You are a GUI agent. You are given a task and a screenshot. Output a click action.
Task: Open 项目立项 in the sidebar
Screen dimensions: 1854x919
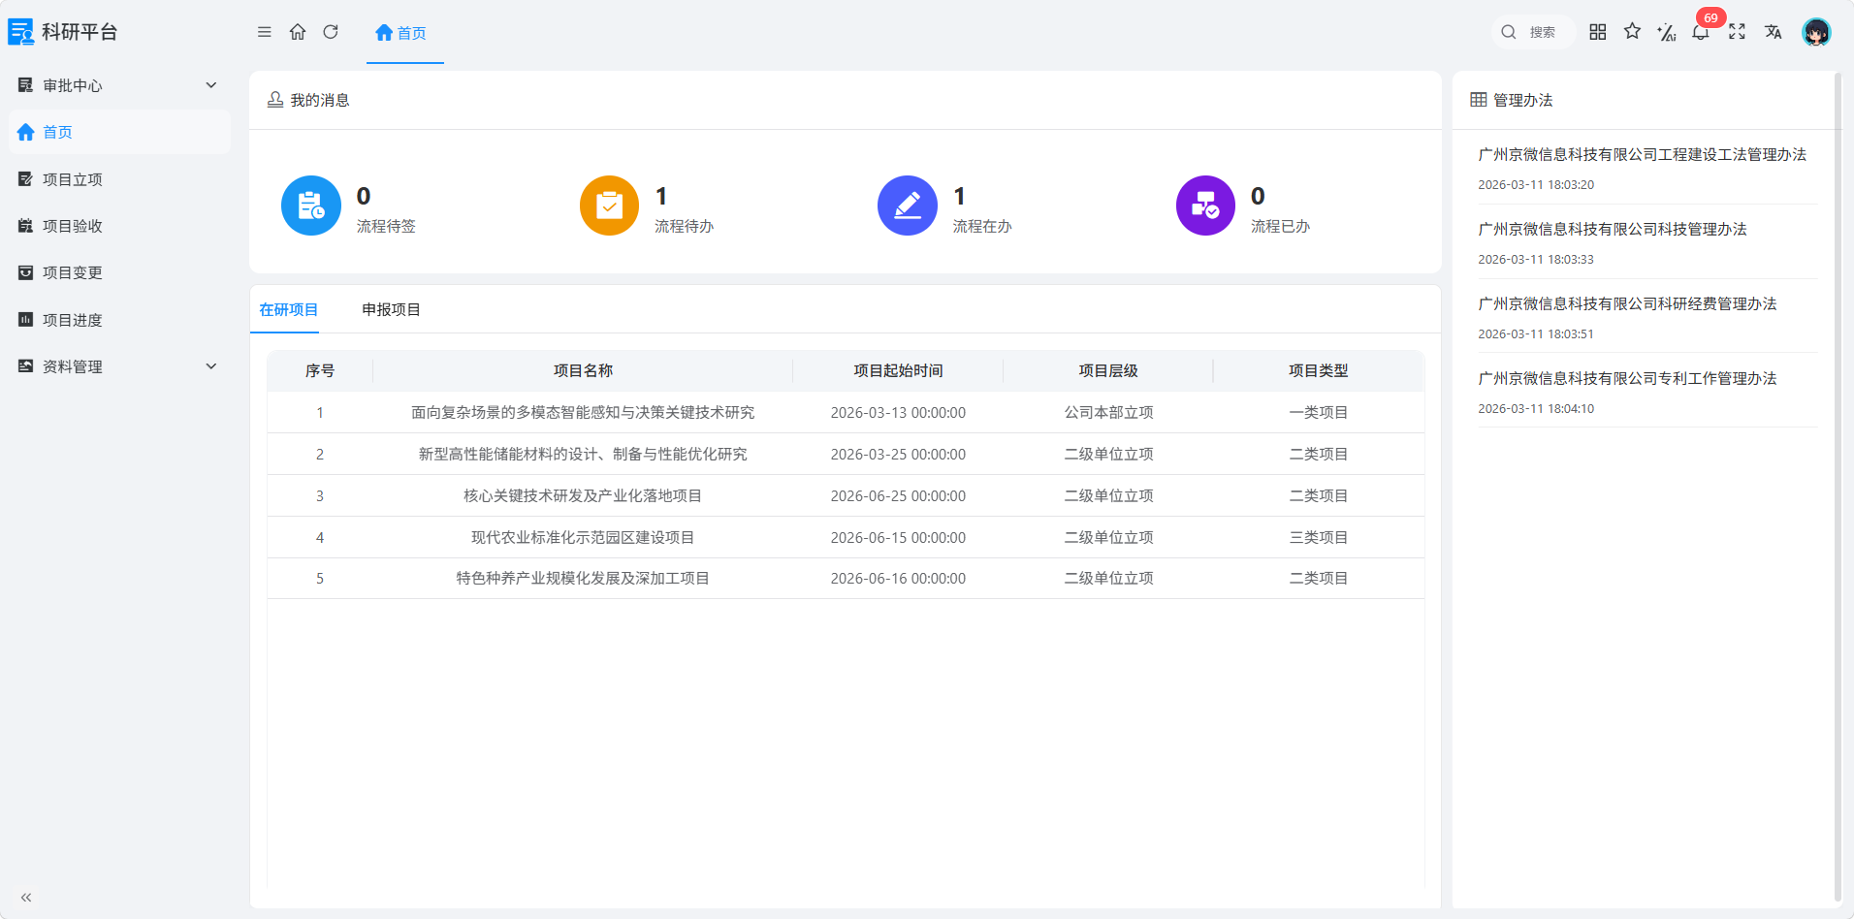point(120,179)
